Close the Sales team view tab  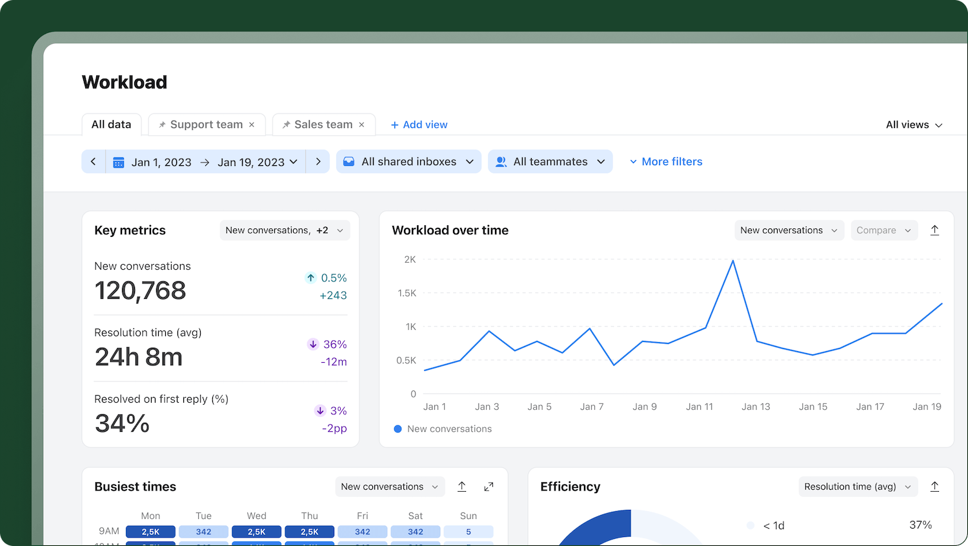coord(362,125)
